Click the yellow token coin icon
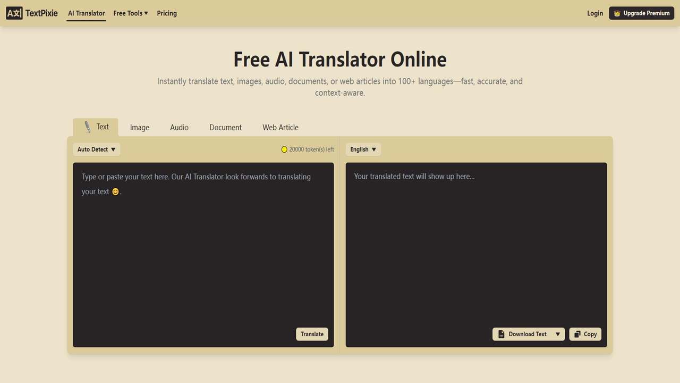 pos(284,149)
